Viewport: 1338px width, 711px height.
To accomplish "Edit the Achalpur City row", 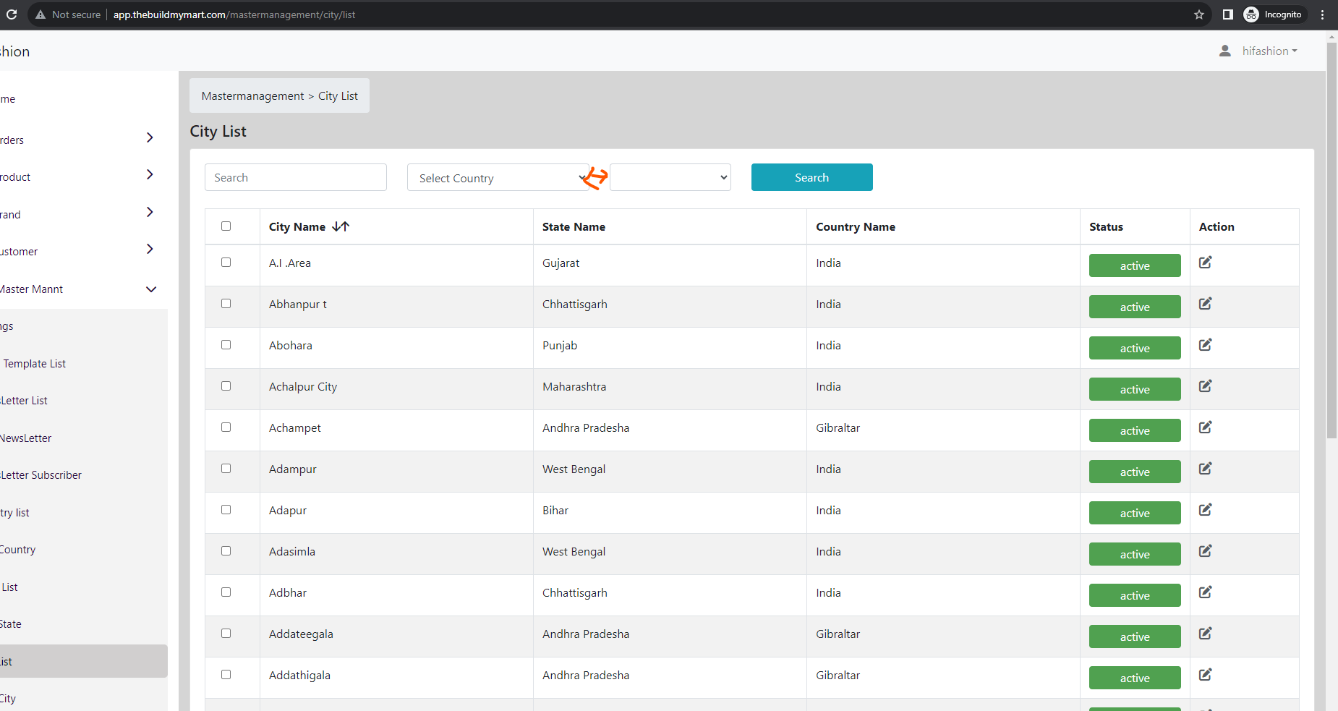I will coord(1205,386).
